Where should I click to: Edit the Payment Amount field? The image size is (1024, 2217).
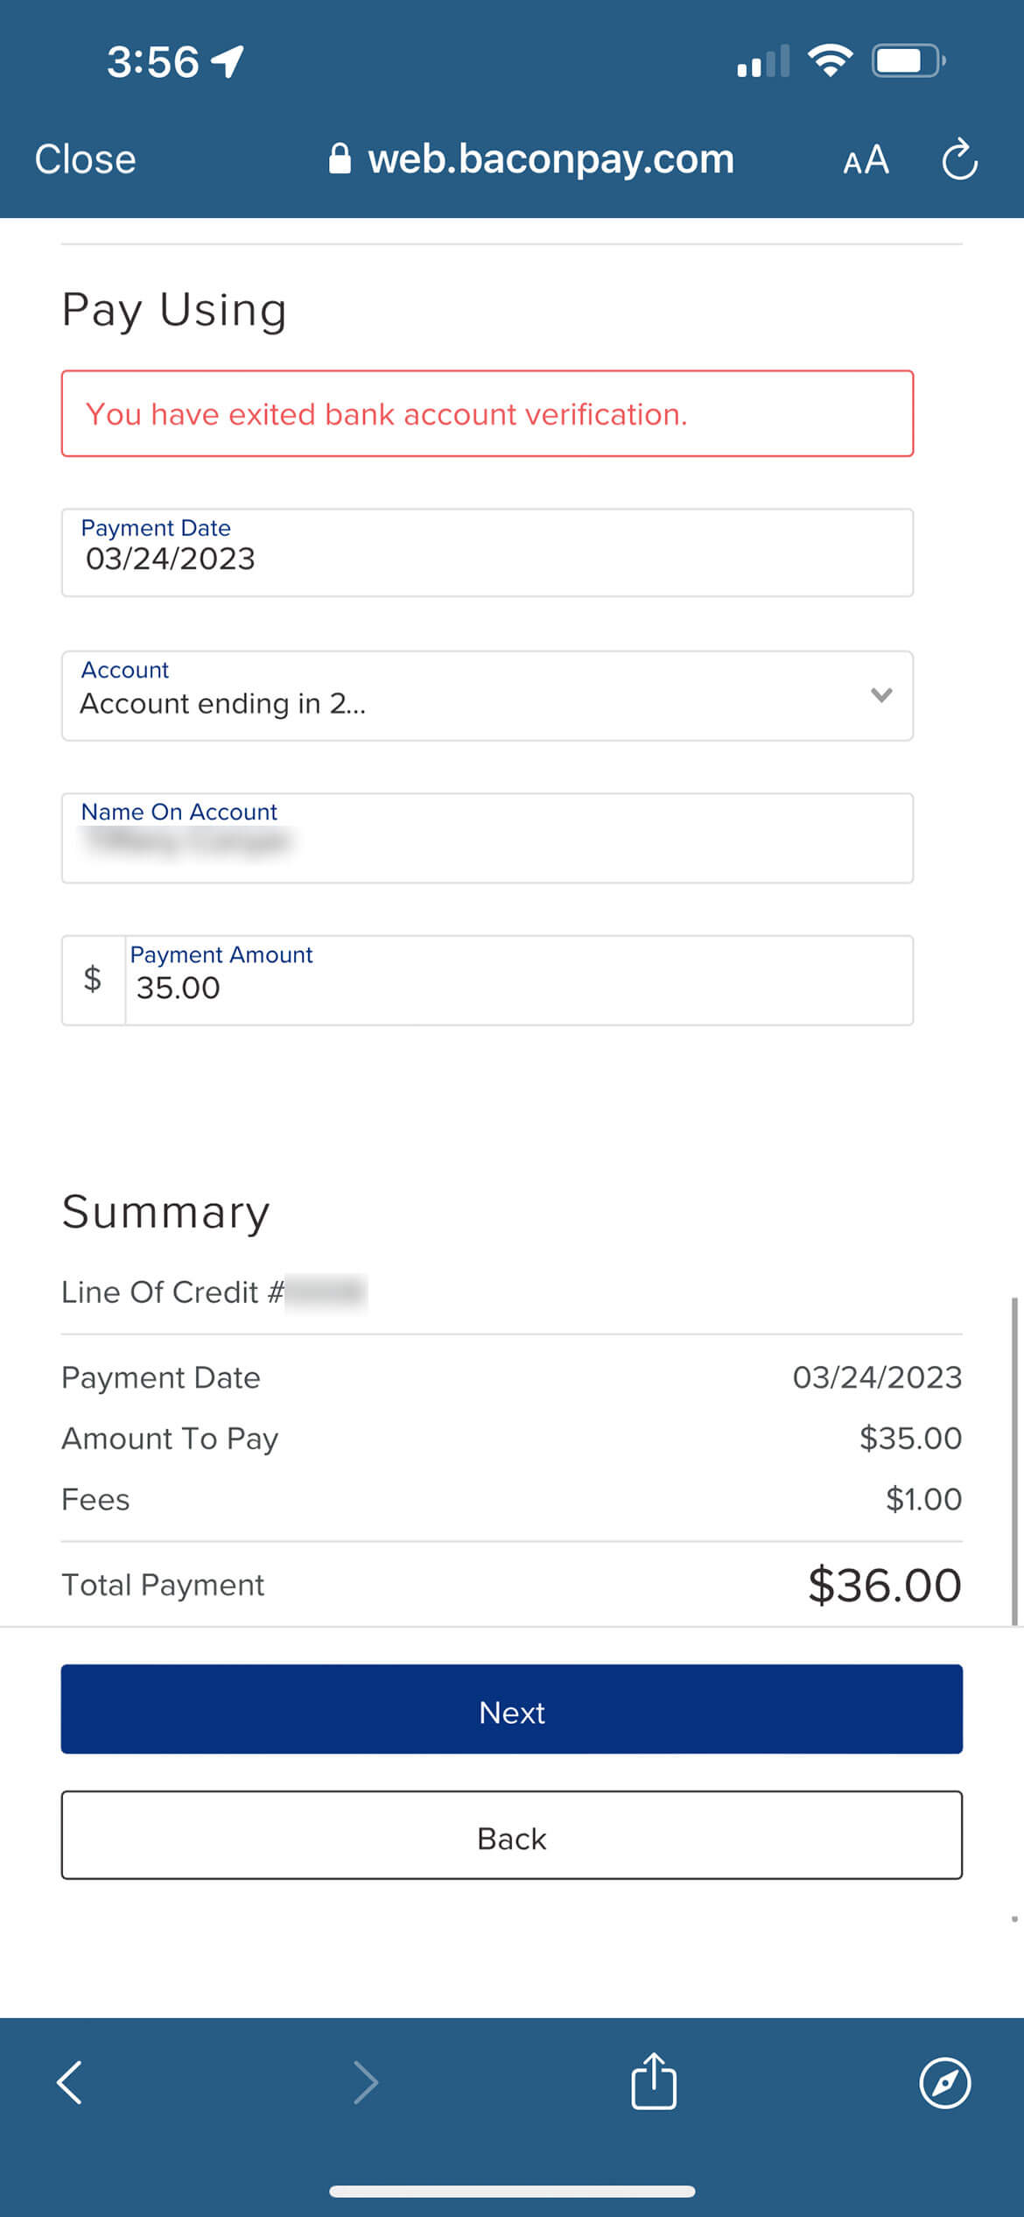click(x=519, y=980)
